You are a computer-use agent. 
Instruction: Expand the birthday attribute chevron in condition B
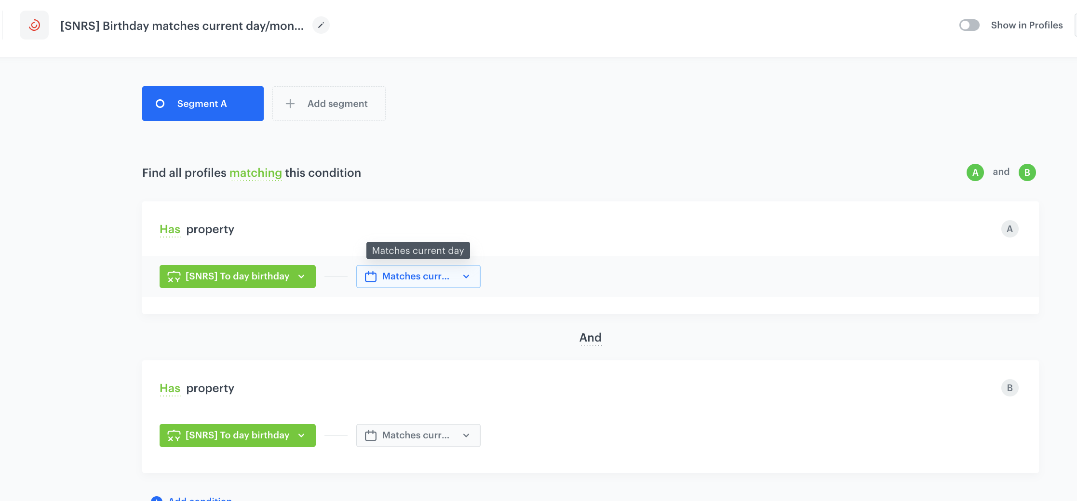click(x=302, y=435)
